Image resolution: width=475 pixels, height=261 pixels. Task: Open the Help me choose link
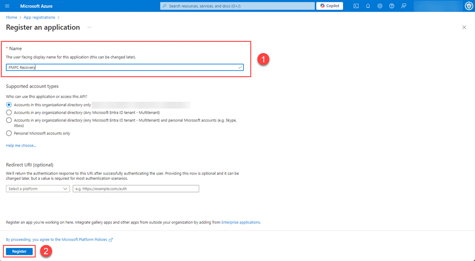21,145
